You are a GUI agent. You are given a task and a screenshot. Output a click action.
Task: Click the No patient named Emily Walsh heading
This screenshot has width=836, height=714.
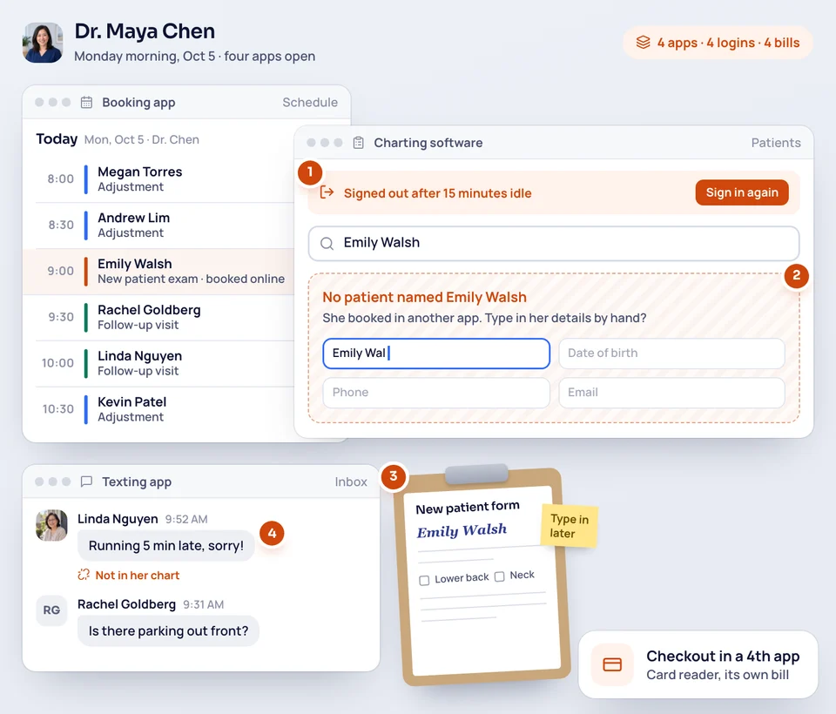(424, 297)
